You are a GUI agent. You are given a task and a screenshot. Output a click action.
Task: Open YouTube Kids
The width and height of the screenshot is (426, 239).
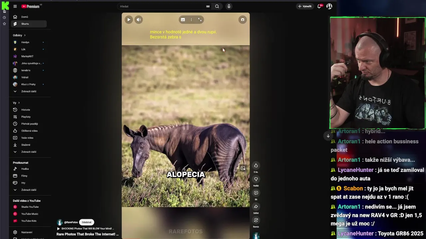click(29, 221)
